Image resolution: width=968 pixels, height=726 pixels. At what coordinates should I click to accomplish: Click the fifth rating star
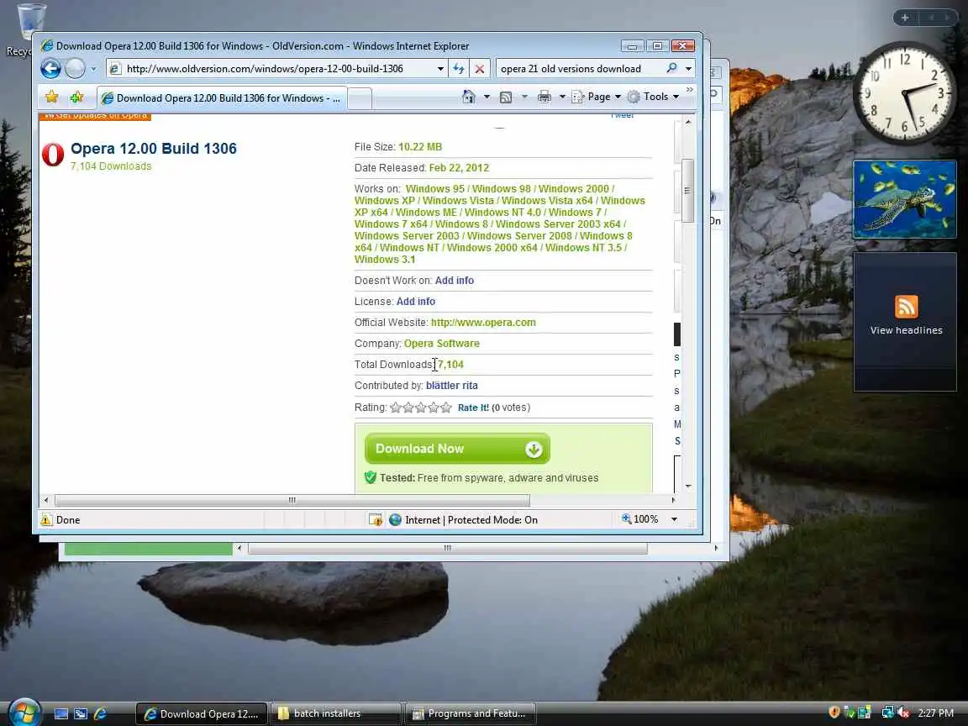pyautogui.click(x=446, y=408)
